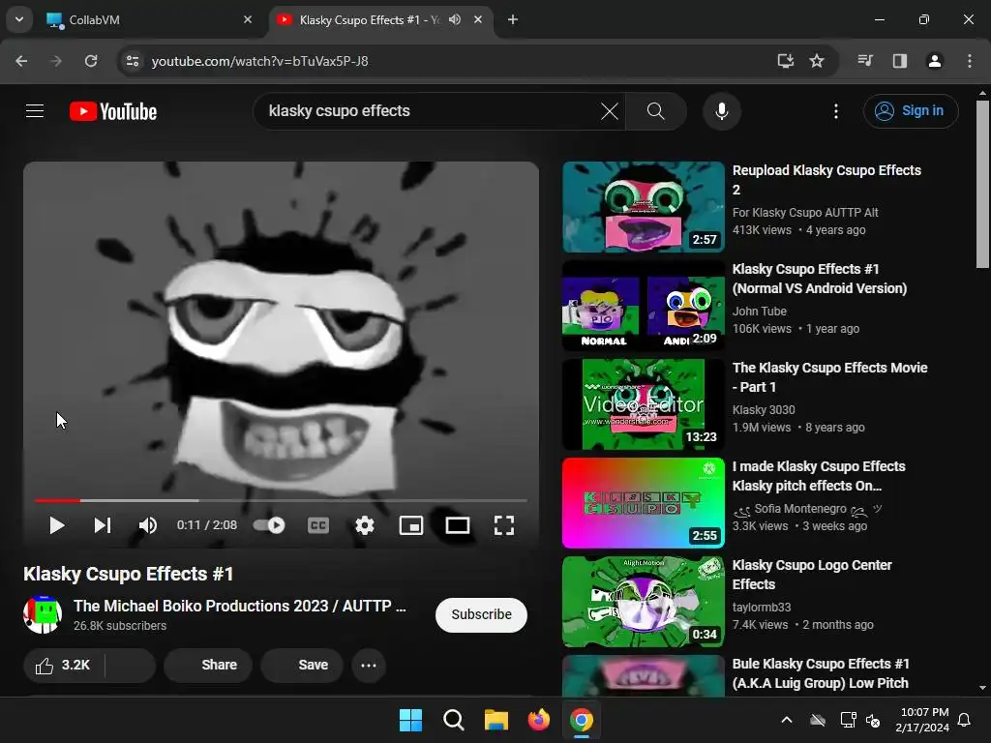
Task: Reload the page
Action: tap(91, 61)
